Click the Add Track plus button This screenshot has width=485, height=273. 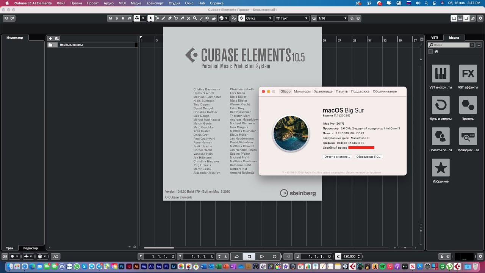point(50,38)
